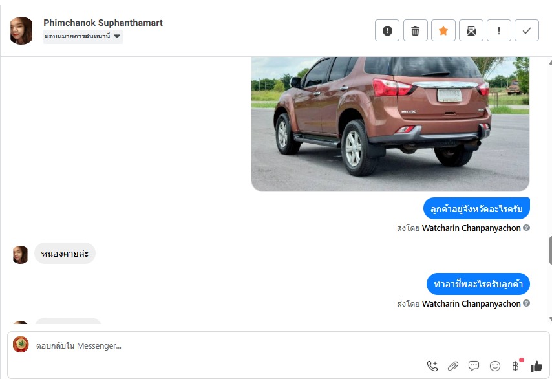
Task: Open the baht payment request icon
Action: click(x=515, y=366)
